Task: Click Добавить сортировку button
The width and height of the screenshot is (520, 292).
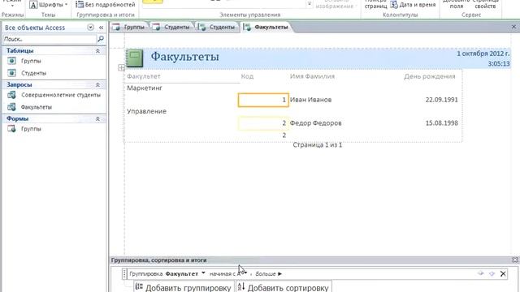Action: (x=284, y=287)
